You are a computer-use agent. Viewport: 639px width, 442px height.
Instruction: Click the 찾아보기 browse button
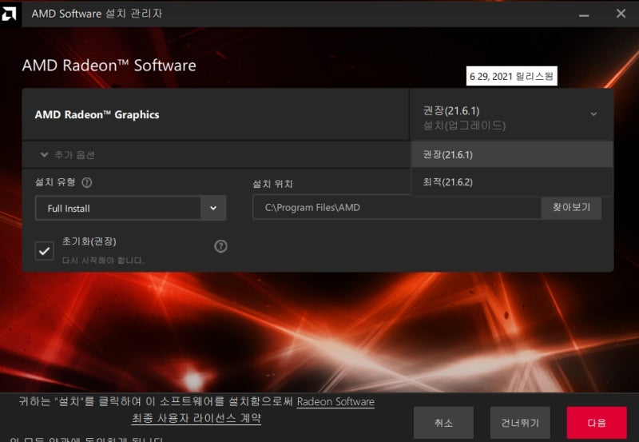coord(571,207)
